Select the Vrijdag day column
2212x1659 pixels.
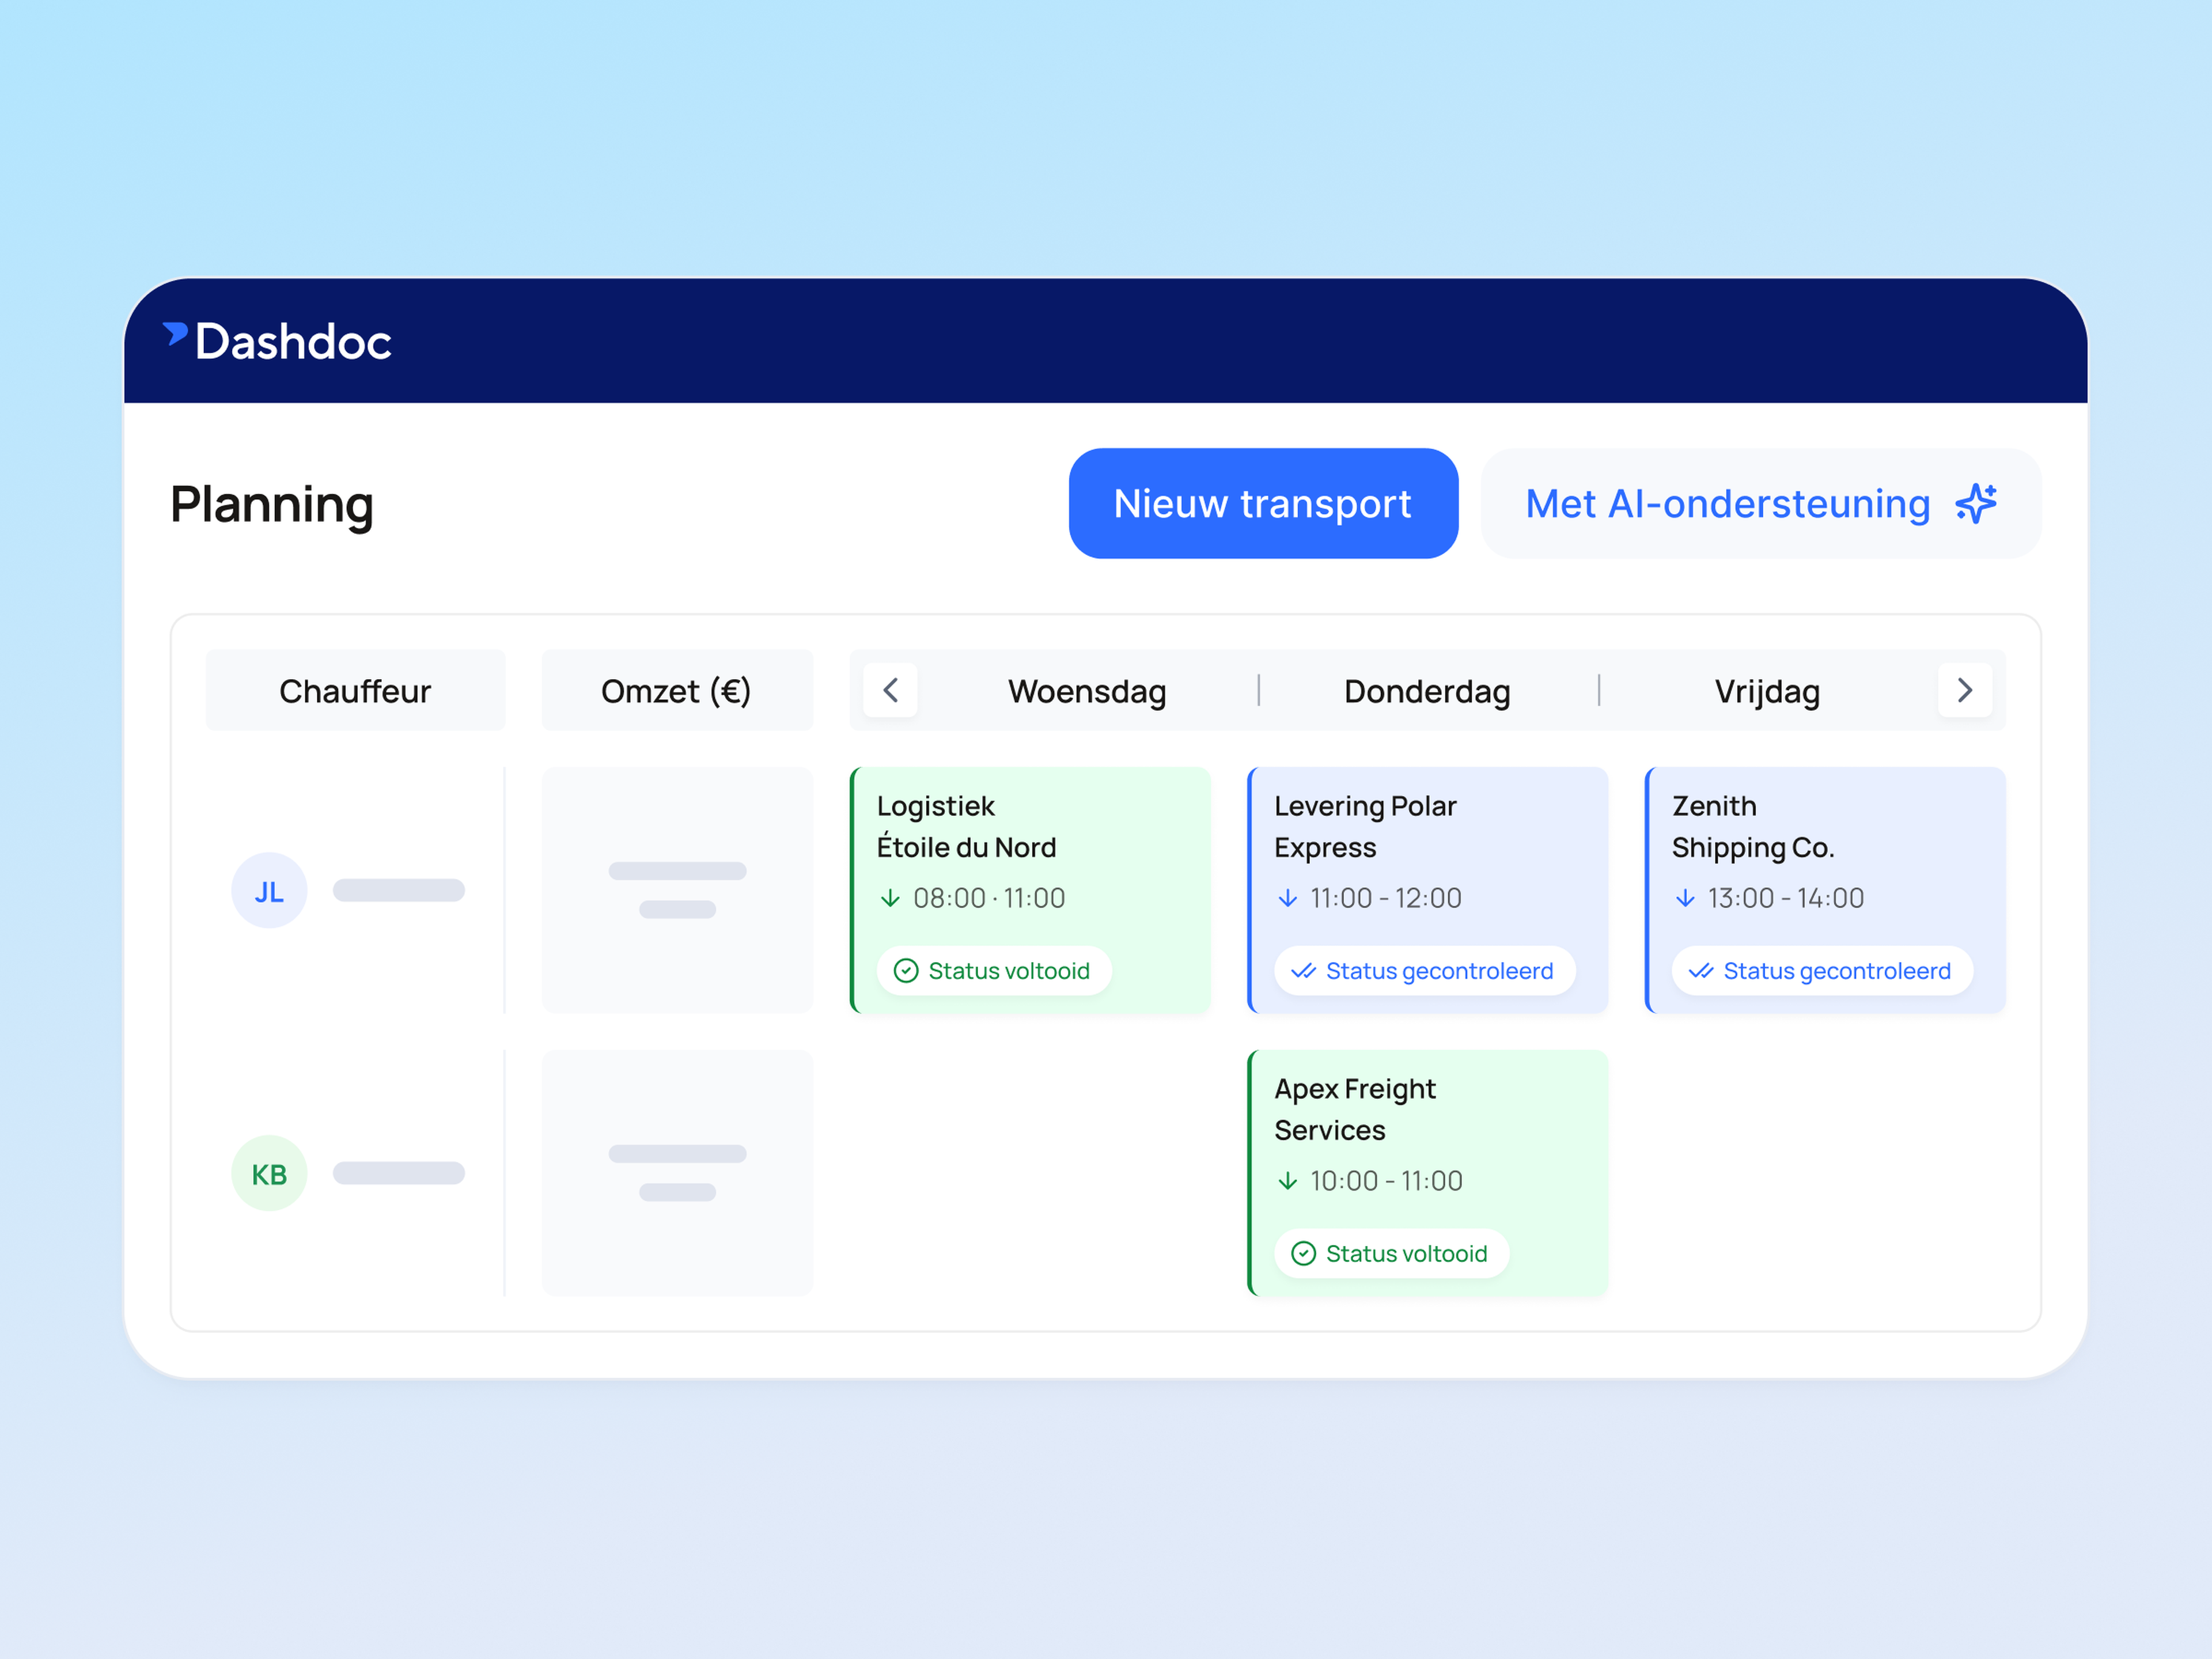click(1767, 691)
